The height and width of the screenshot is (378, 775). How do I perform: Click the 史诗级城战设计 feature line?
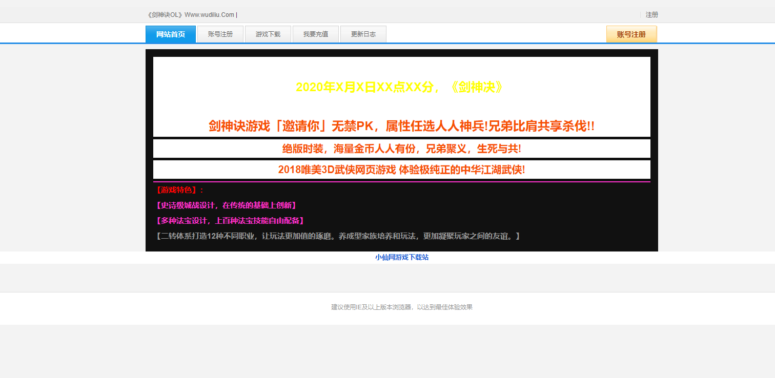226,205
